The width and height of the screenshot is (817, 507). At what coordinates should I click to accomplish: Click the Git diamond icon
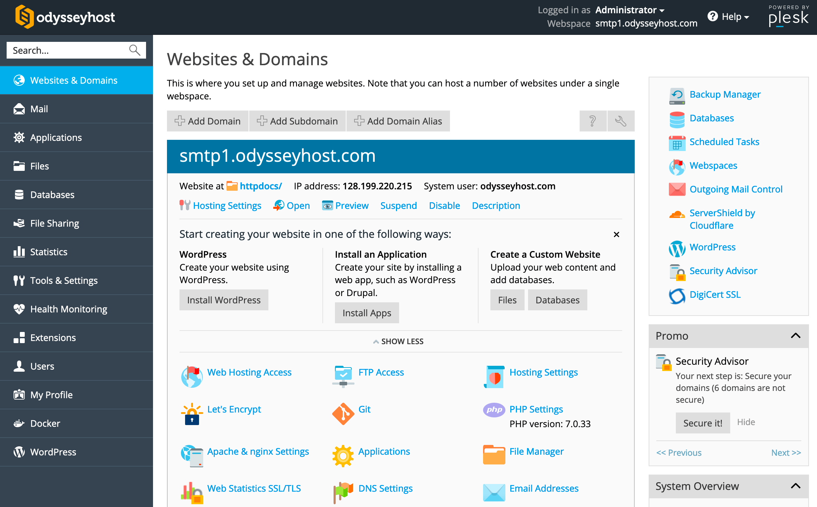[343, 414]
